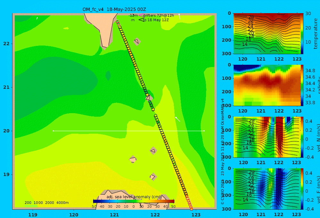Click the white drifter marker at top right of map

180,16
